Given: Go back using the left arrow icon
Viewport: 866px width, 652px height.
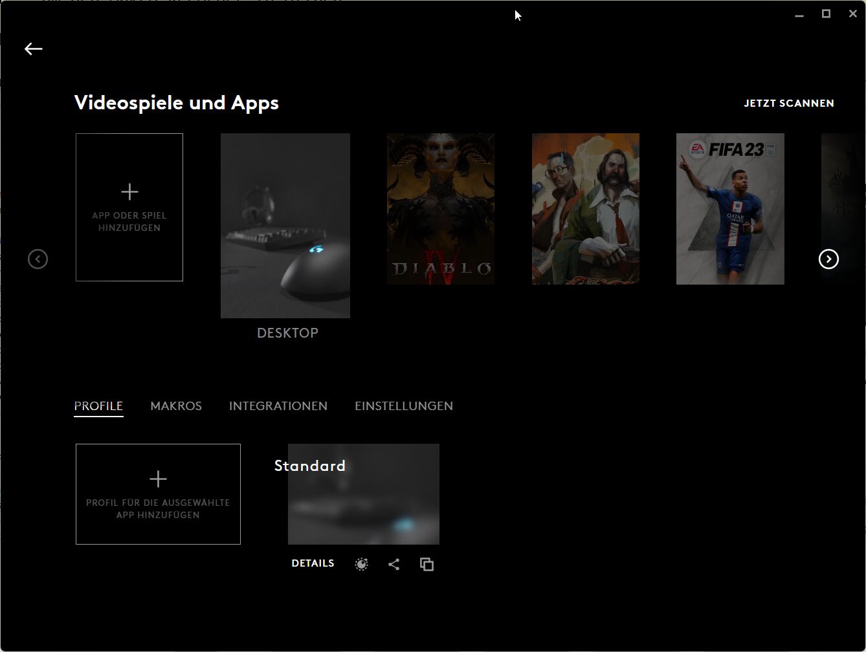Looking at the screenshot, I should tap(33, 49).
